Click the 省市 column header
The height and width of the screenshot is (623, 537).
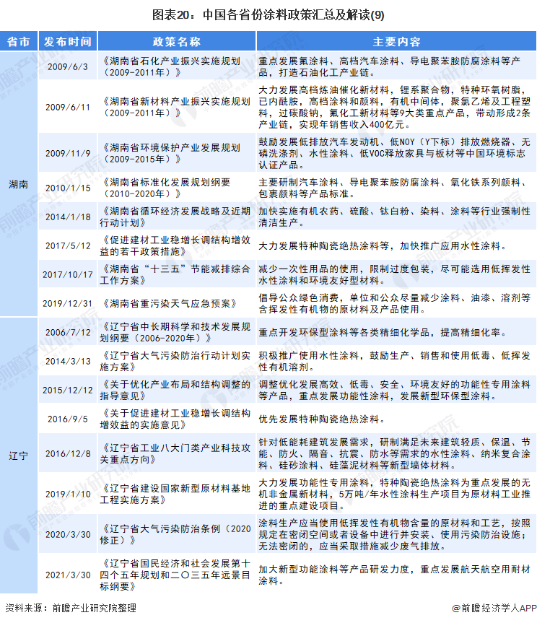tap(19, 41)
